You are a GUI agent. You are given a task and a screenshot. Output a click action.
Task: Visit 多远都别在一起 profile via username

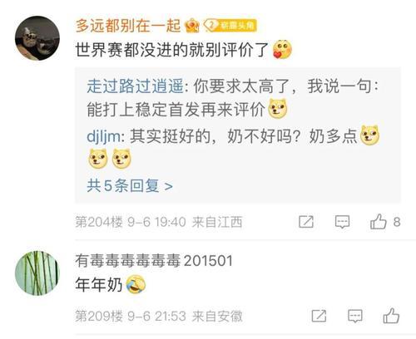(x=128, y=26)
